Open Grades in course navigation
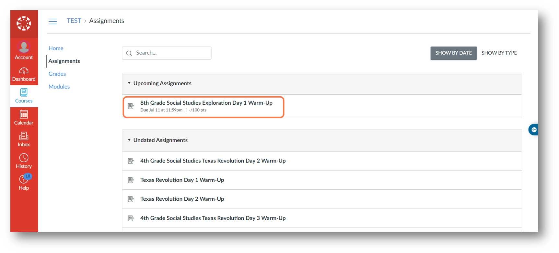Viewport: 559px width, 253px height. 57,74
